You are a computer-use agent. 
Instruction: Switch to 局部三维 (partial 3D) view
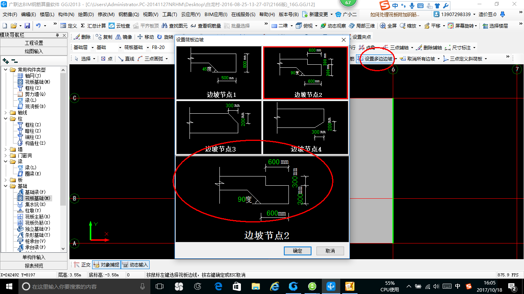pyautogui.click(x=362, y=26)
